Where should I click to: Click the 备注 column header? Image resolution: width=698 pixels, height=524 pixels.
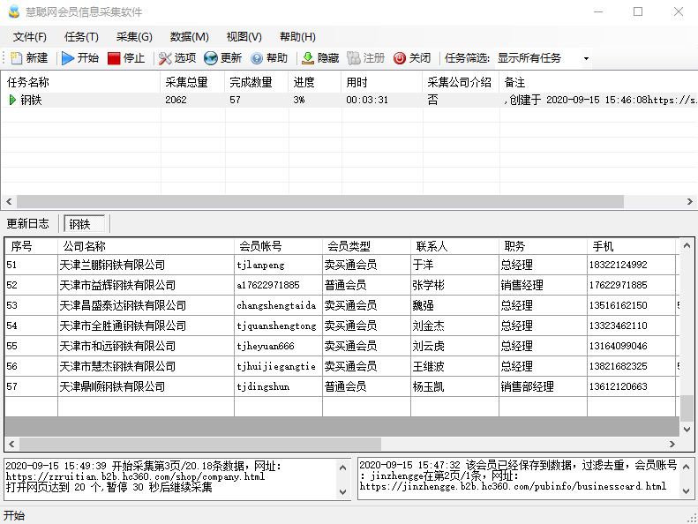(597, 82)
